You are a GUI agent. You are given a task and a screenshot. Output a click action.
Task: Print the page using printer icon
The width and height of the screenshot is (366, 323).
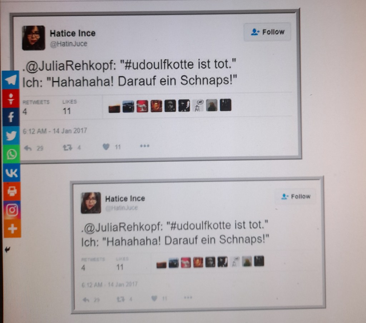[x=12, y=191]
